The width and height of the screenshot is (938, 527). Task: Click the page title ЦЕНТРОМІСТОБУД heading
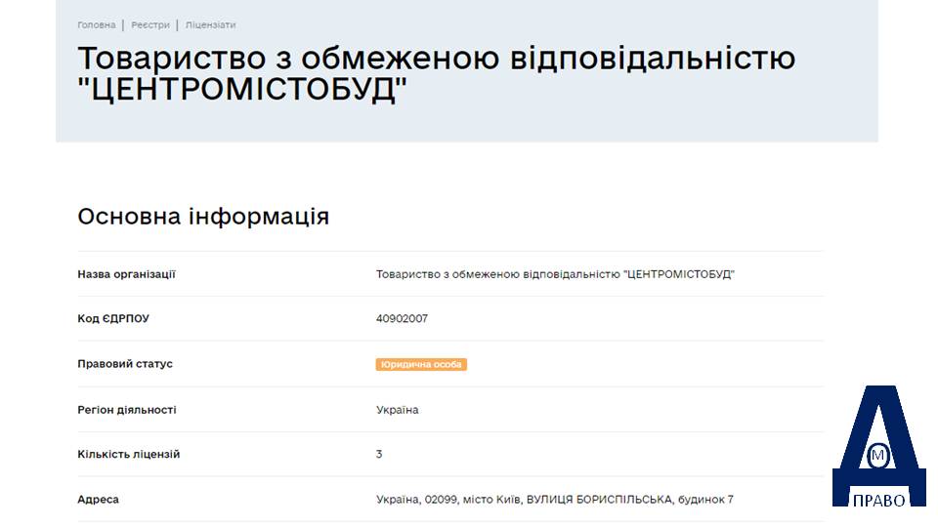tap(437, 74)
